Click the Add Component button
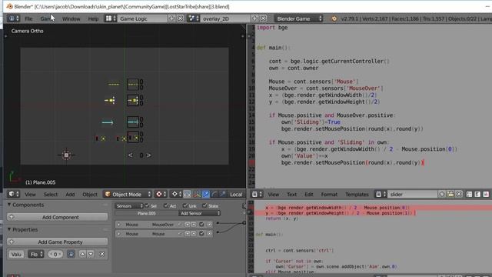The height and width of the screenshot is (277, 492). (58, 217)
